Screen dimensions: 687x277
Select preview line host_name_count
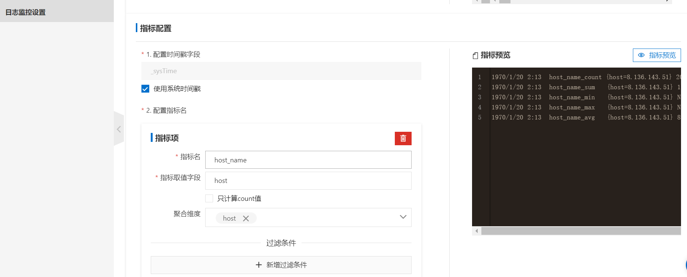[x=586, y=77]
